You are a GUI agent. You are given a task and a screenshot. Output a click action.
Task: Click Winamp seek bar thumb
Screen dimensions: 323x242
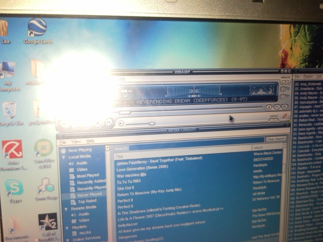tap(124, 112)
